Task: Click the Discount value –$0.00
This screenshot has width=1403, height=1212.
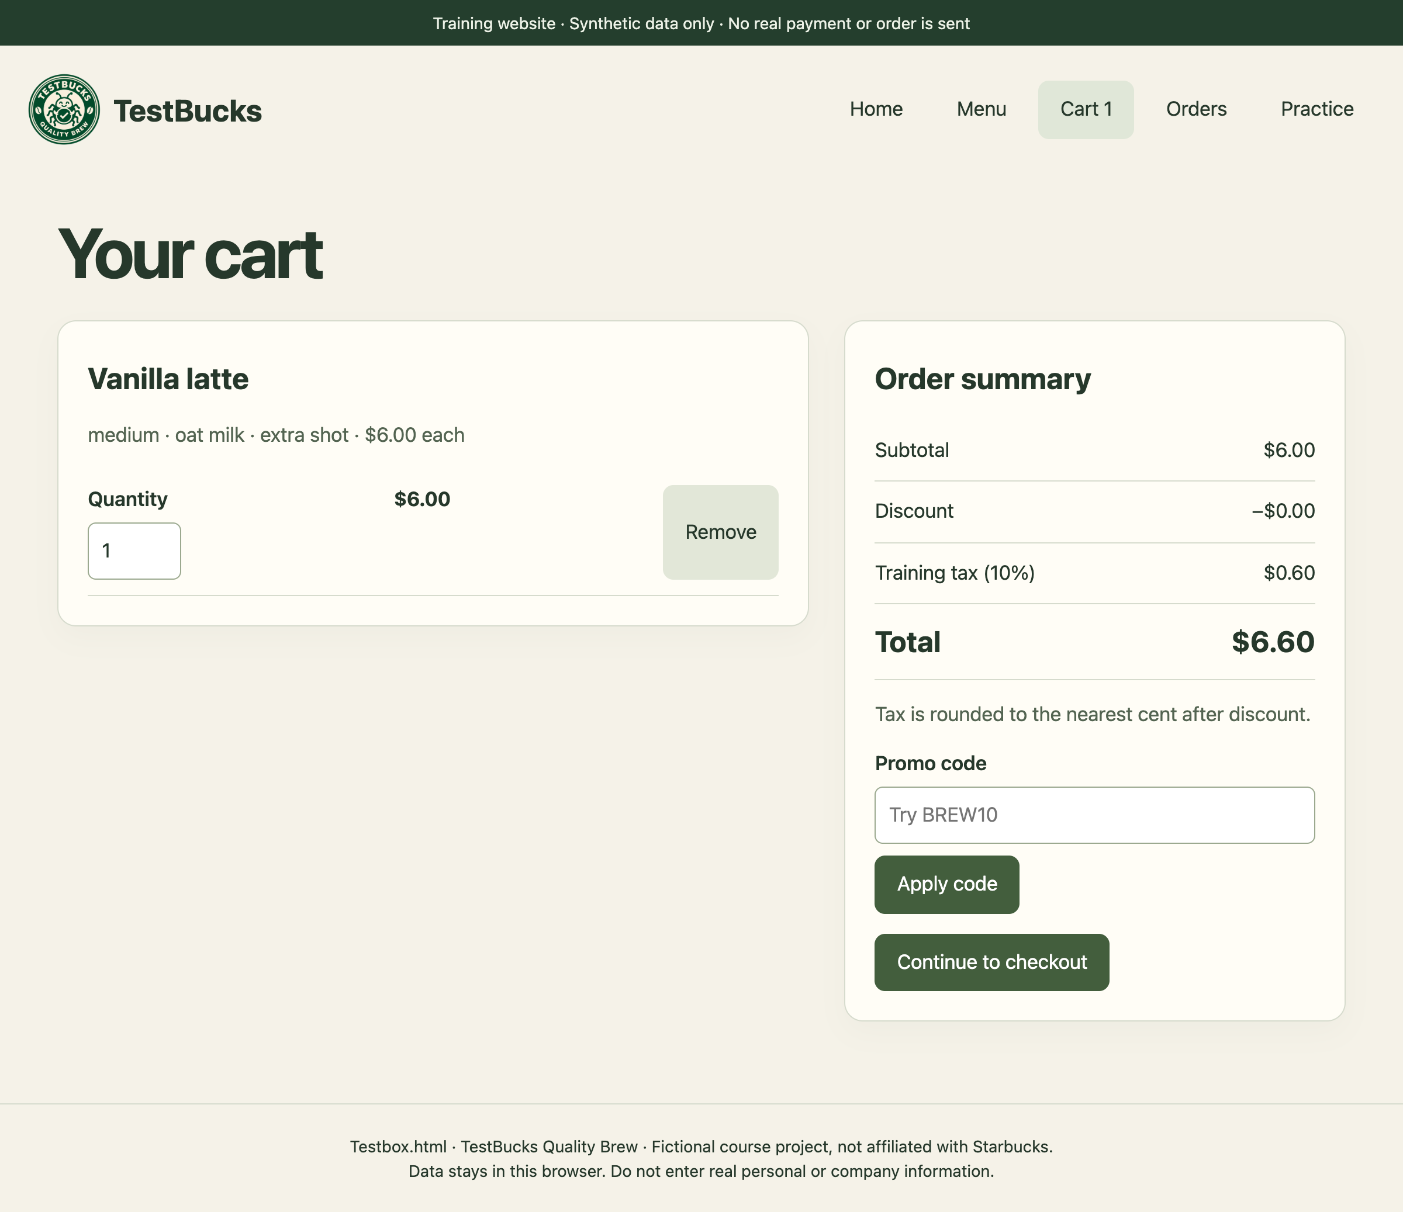Action: pos(1283,511)
